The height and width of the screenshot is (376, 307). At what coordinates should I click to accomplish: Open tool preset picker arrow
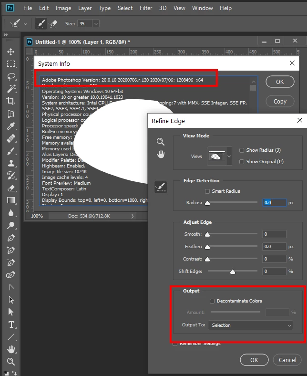coord(25,24)
